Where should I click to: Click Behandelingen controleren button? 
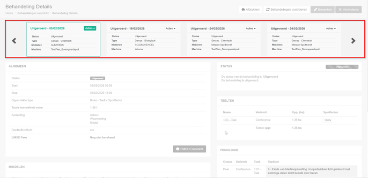(287, 10)
